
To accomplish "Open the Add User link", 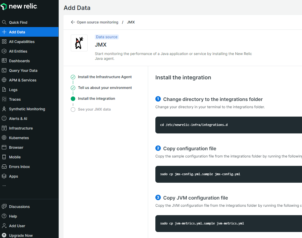I will (x=17, y=226).
